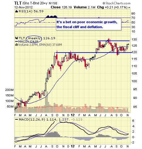Click the RSI(14) mountain icon
142x149 pixels.
pos(16,11)
